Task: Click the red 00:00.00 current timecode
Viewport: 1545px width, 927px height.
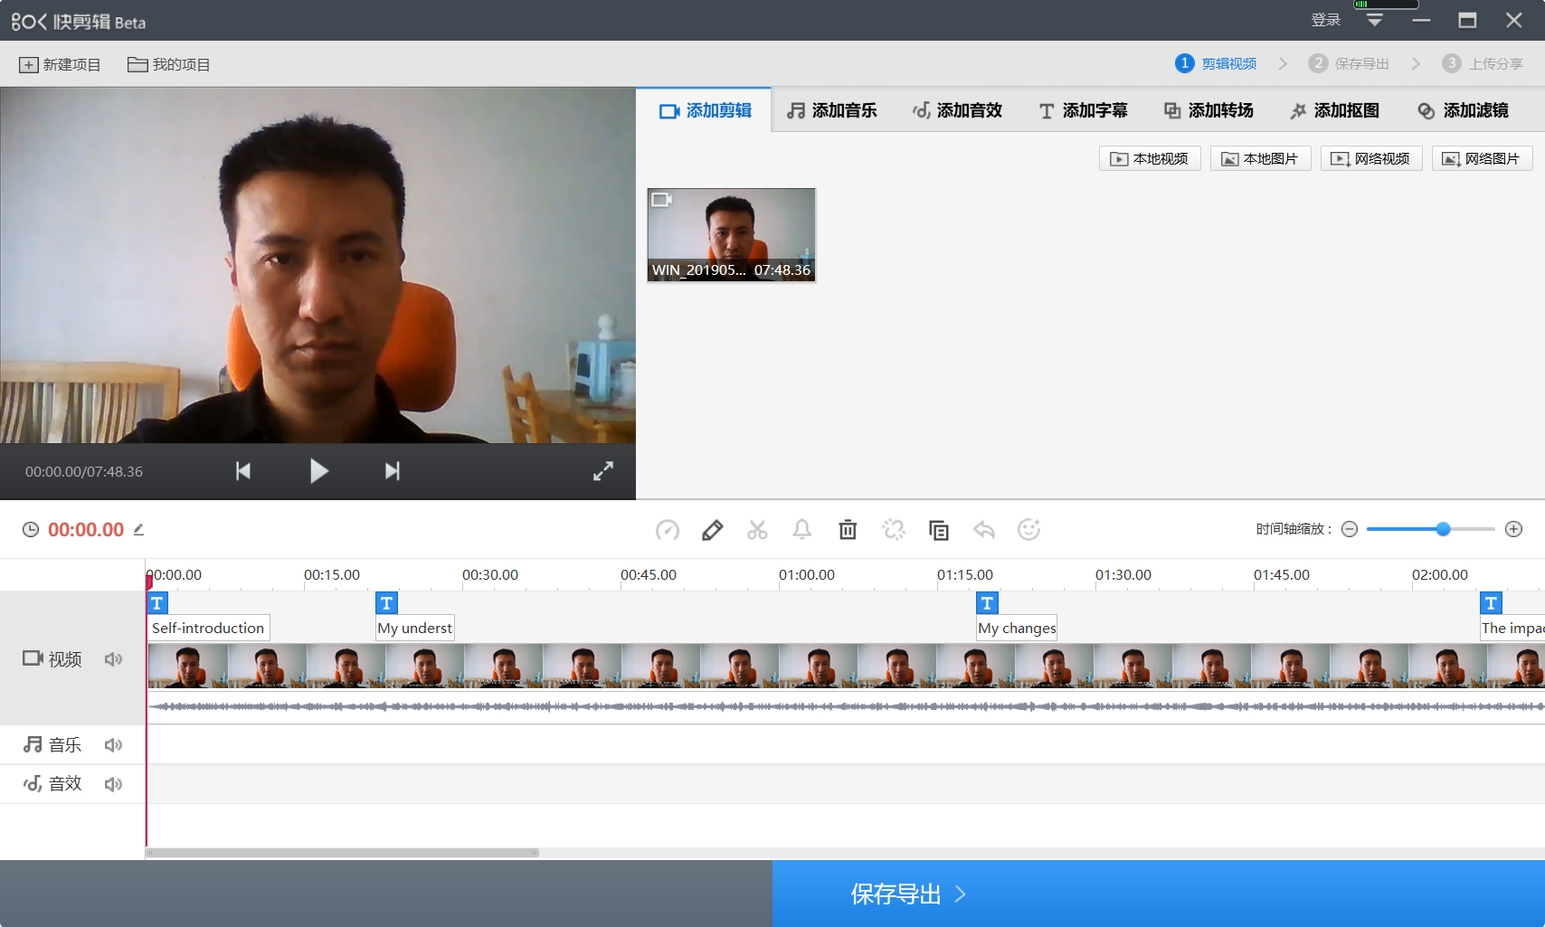Action: coord(86,530)
